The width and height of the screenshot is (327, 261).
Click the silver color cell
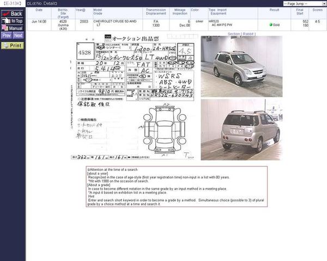pos(199,21)
